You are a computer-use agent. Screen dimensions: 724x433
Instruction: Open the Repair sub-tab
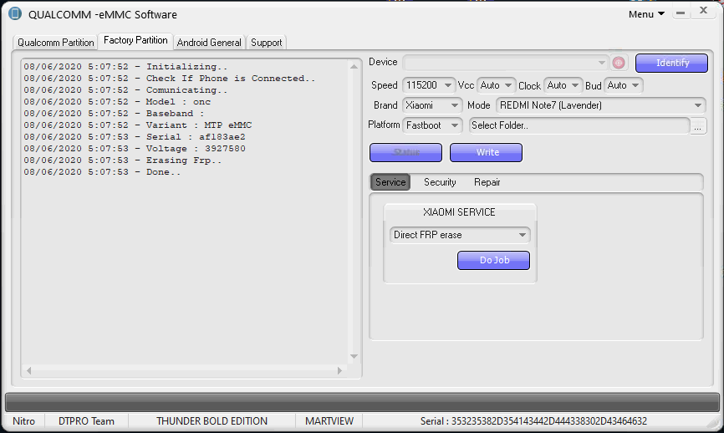tap(487, 182)
